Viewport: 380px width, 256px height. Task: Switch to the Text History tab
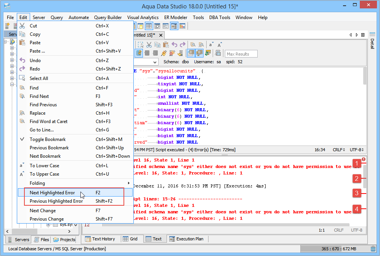click(100, 239)
